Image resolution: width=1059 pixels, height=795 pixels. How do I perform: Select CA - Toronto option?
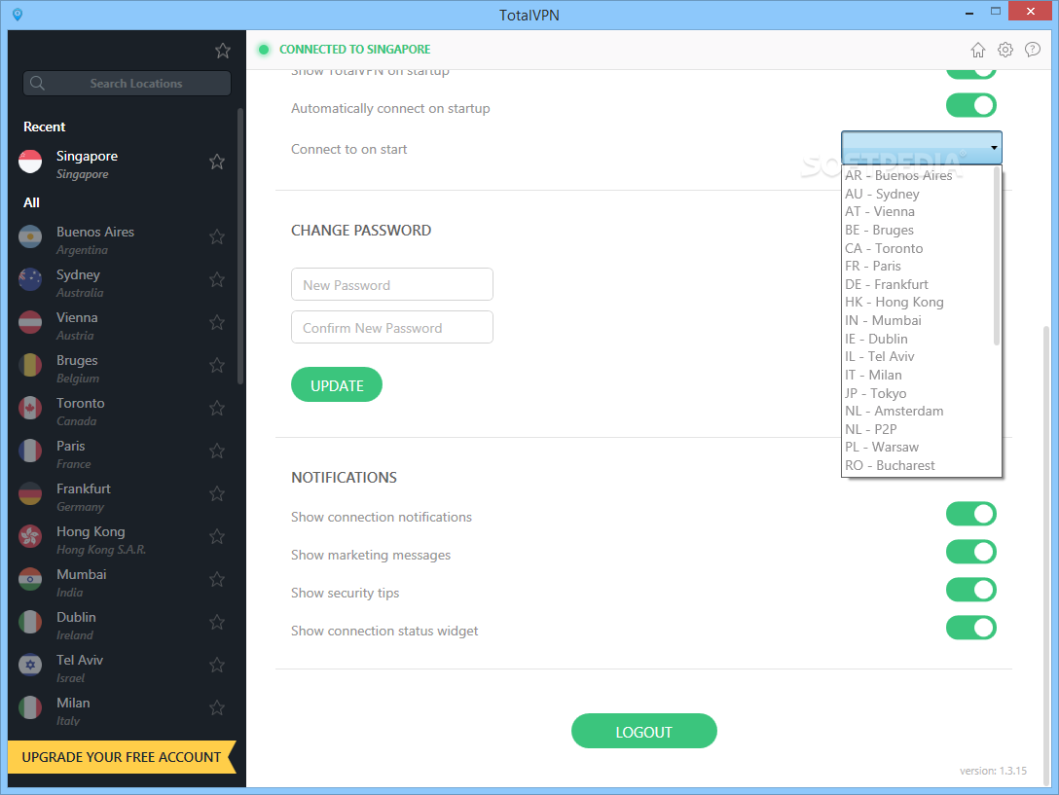click(918, 248)
